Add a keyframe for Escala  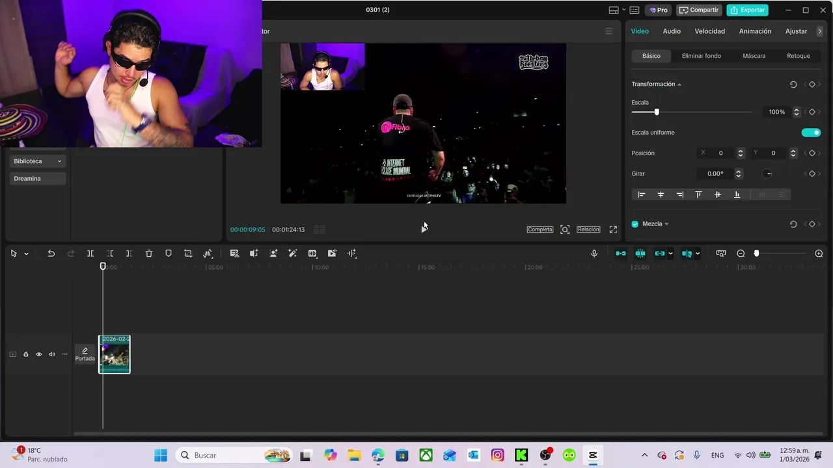point(812,112)
